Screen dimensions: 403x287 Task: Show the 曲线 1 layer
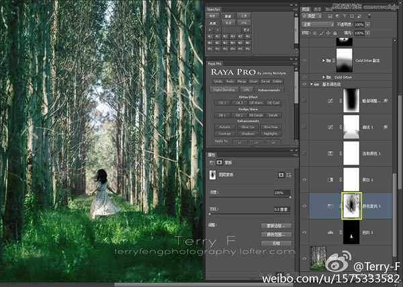(304, 127)
